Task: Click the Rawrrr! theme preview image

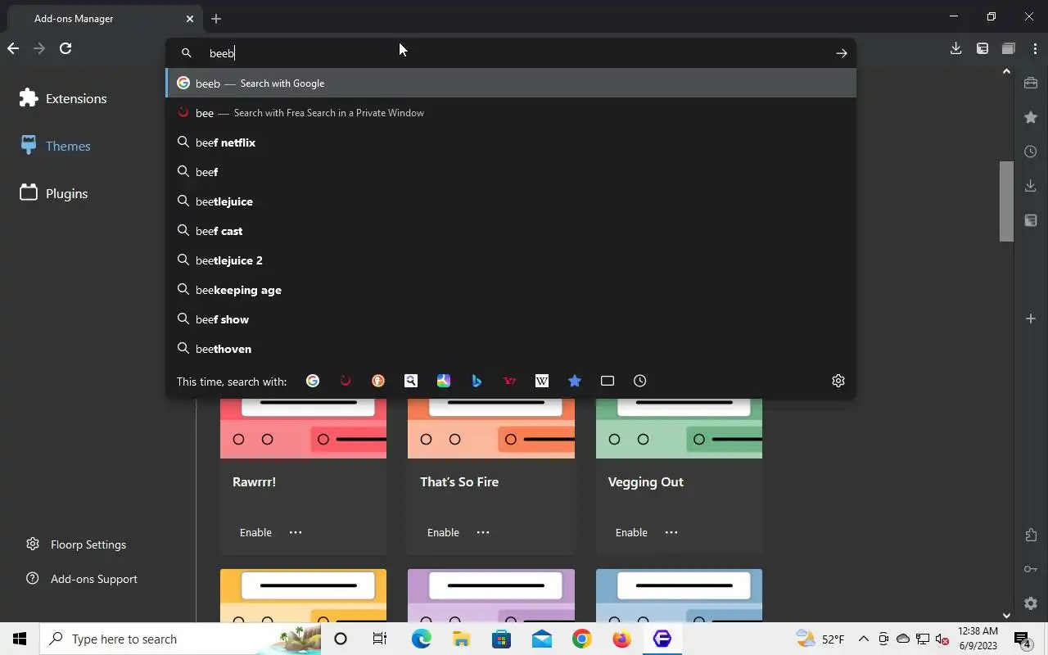Action: coord(303,428)
